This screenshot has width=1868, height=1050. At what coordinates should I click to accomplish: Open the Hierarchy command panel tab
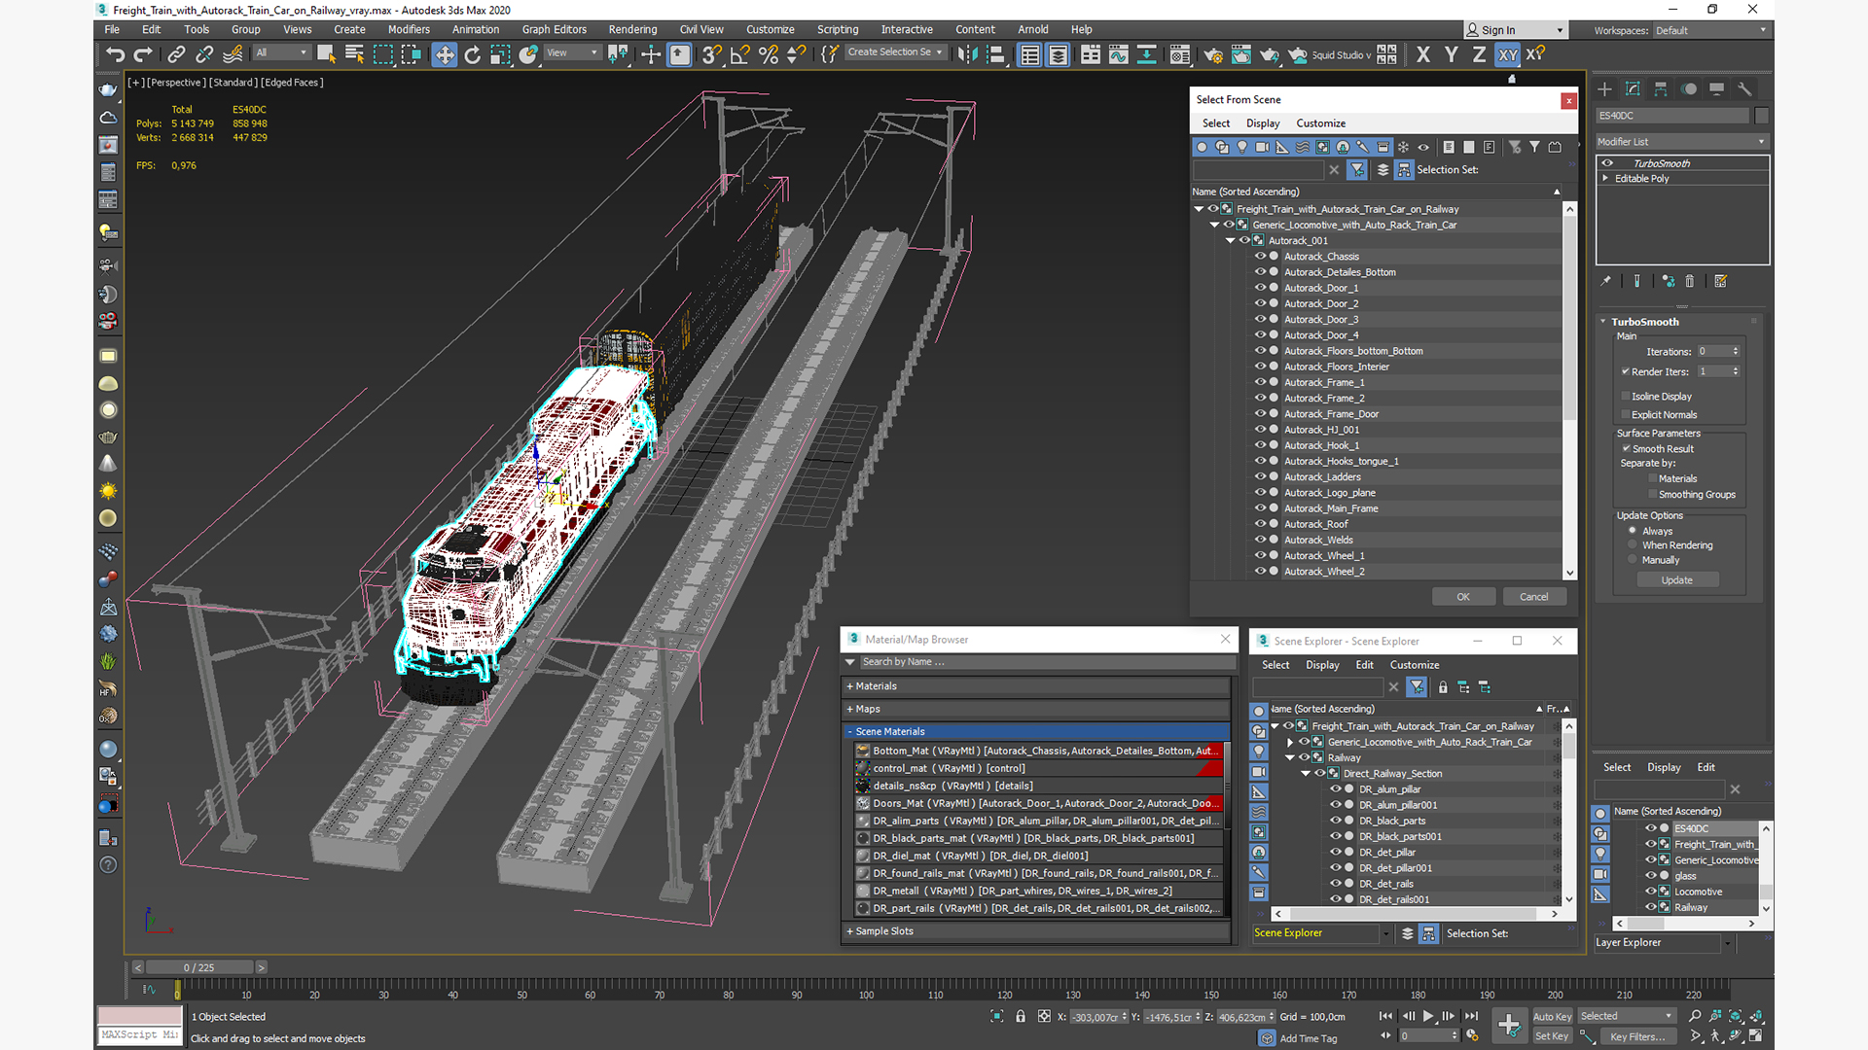pos(1661,88)
